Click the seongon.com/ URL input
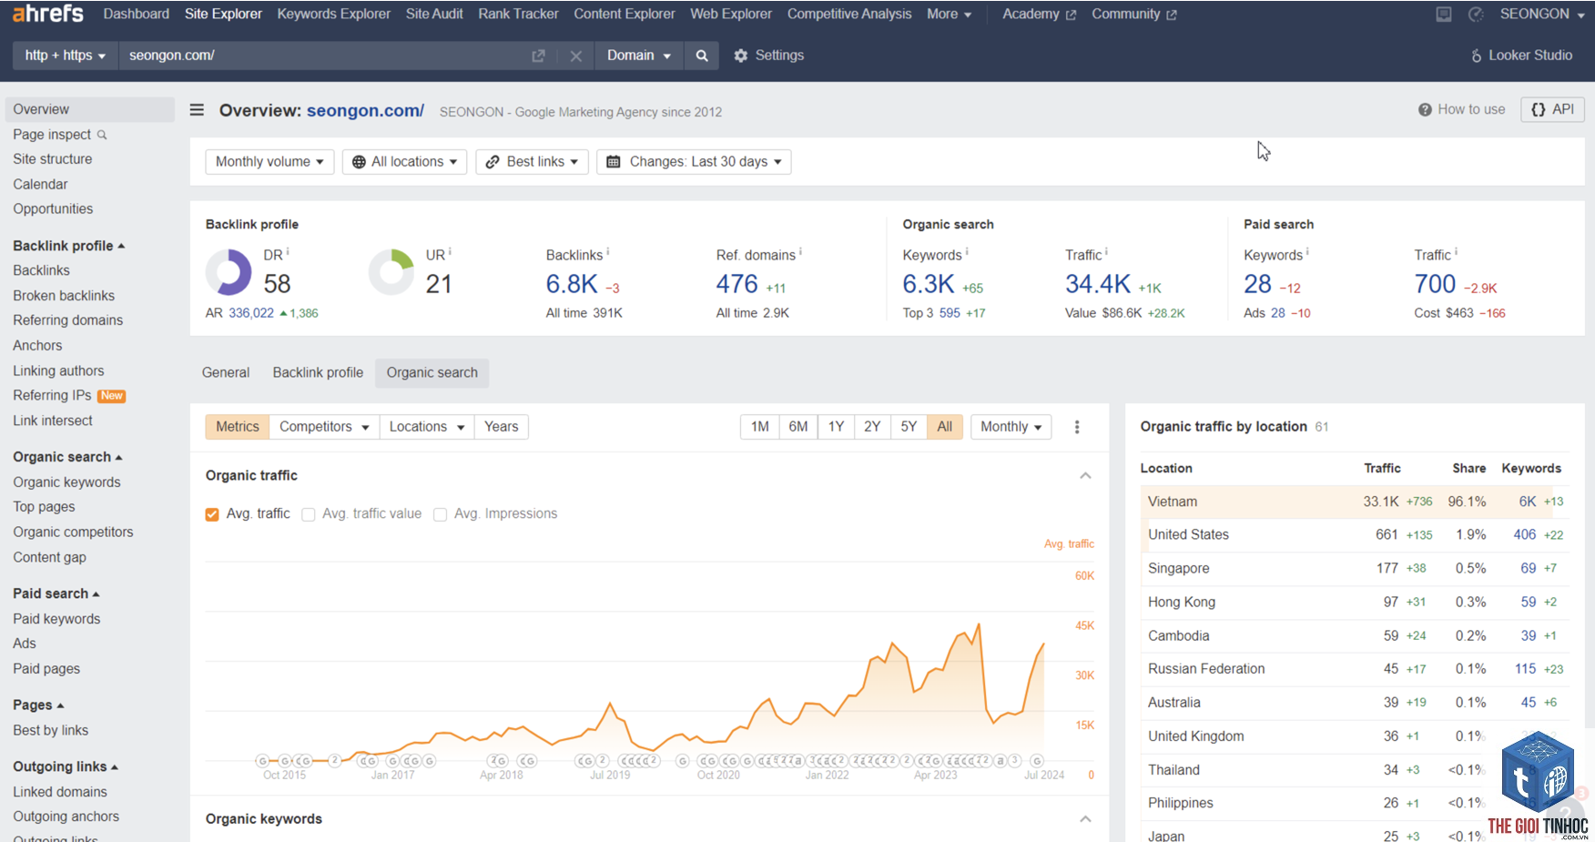Screen dimensions: 1595x842 [323, 56]
